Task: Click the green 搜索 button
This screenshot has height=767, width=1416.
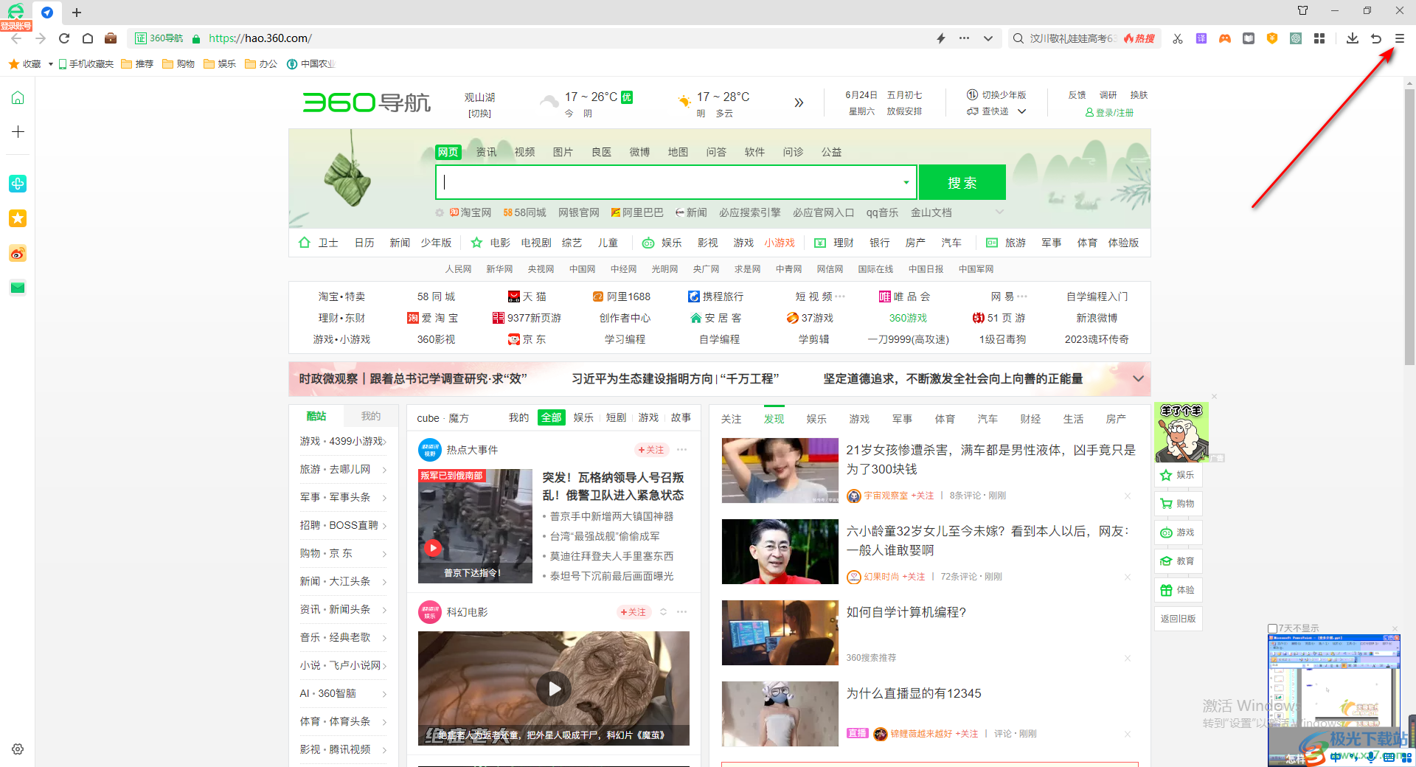Action: click(x=962, y=182)
